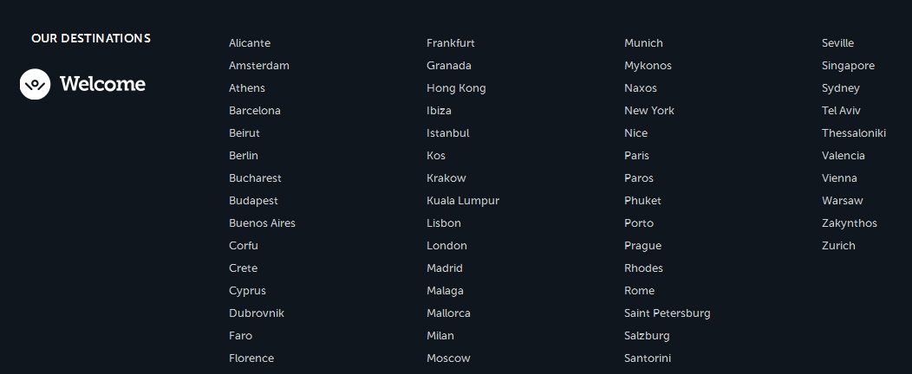Select the Hong Kong link
Image resolution: width=912 pixels, height=374 pixels.
click(x=456, y=88)
